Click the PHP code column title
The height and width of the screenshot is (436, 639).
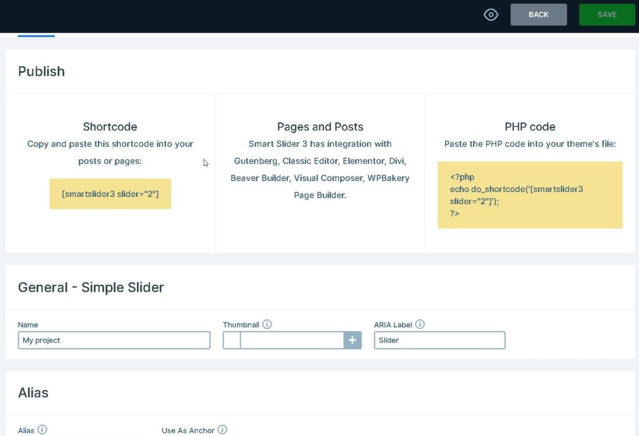(x=530, y=127)
